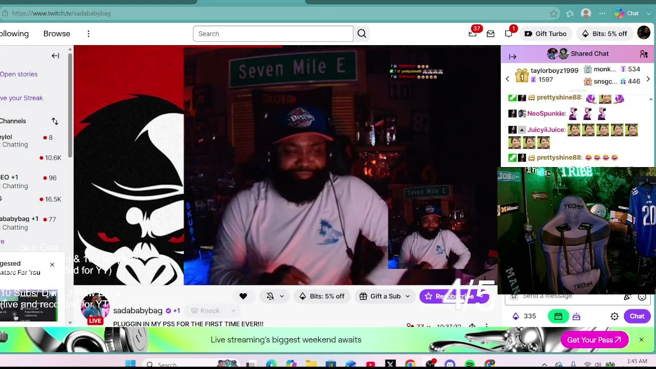Send message with the purple Chat button
This screenshot has width=656, height=369.
click(637, 316)
